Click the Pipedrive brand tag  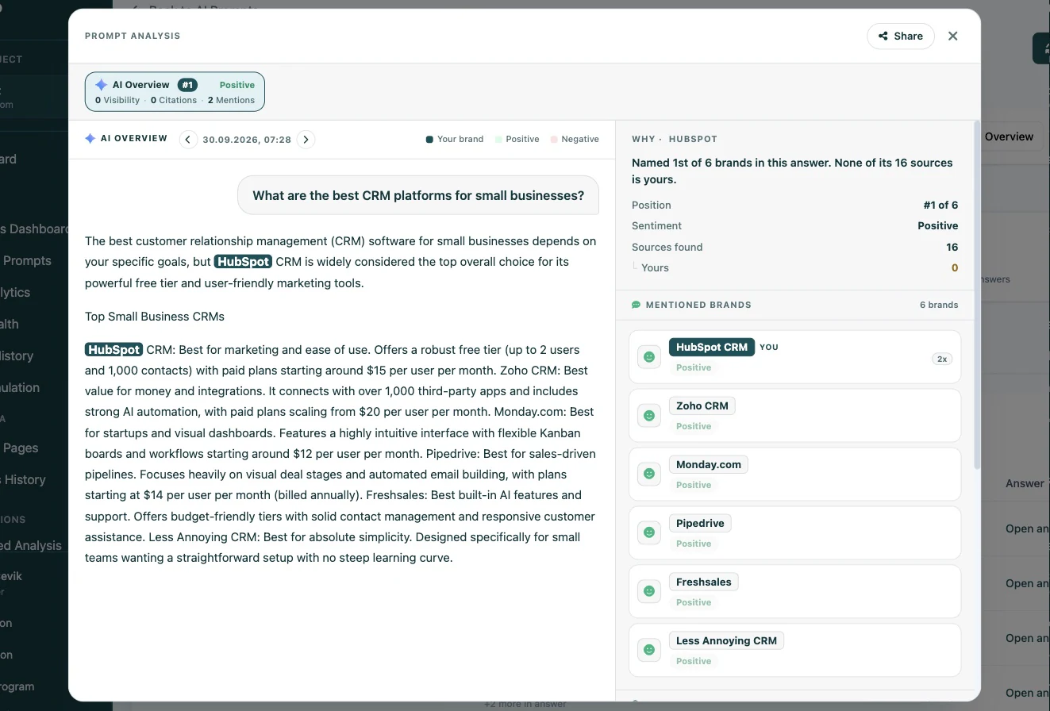click(x=700, y=523)
